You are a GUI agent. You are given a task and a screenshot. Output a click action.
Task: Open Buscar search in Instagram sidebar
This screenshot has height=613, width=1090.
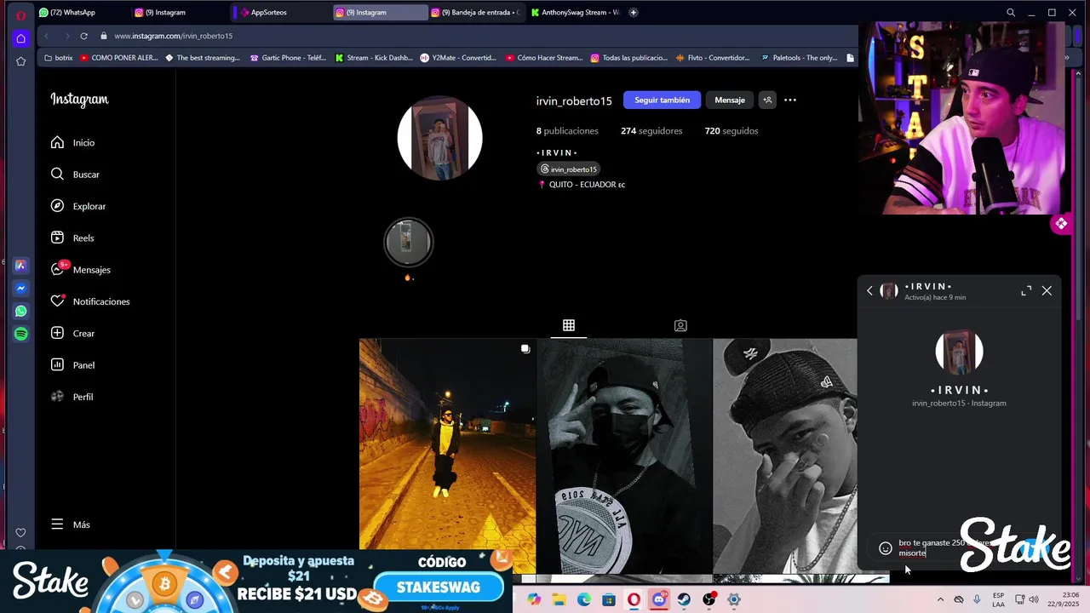click(75, 174)
